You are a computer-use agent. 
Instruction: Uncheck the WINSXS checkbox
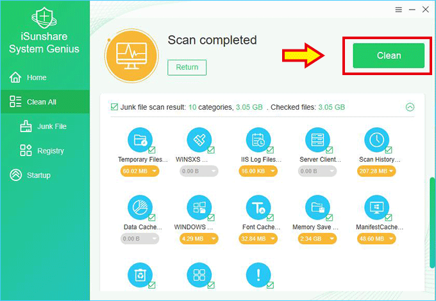[x=211, y=150]
